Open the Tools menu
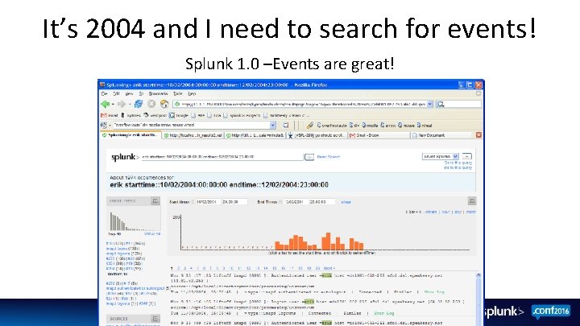This screenshot has width=580, height=326. tap(178, 94)
